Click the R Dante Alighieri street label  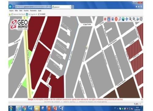(x=122, y=83)
